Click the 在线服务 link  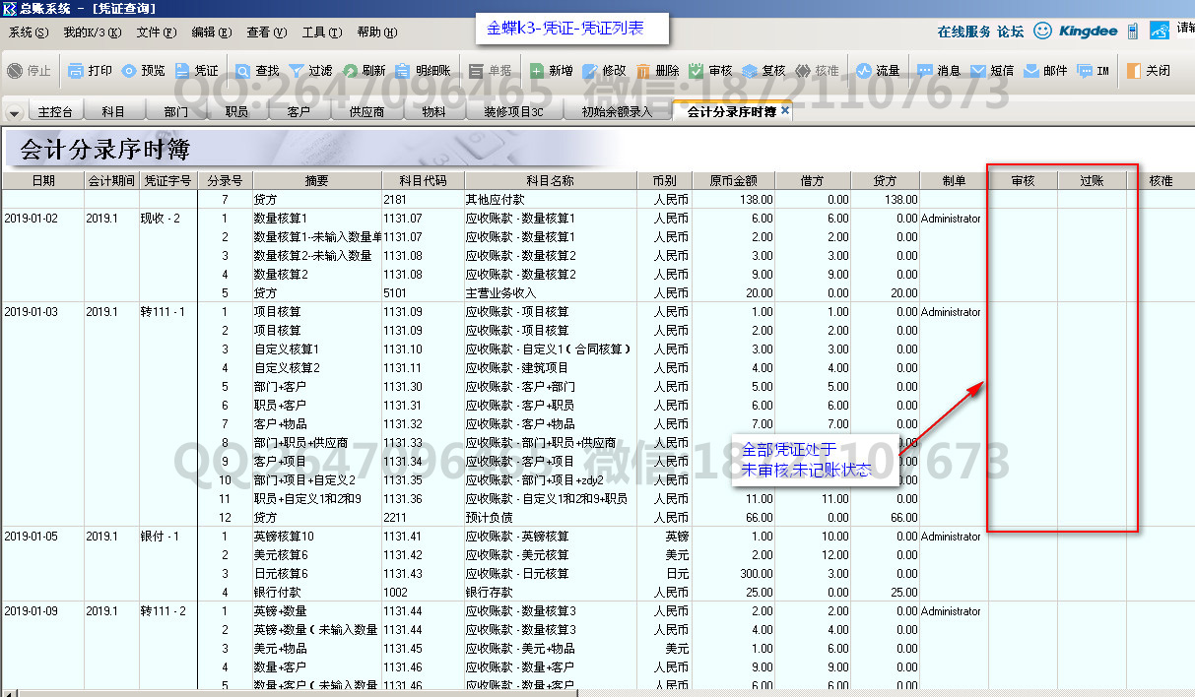(963, 32)
